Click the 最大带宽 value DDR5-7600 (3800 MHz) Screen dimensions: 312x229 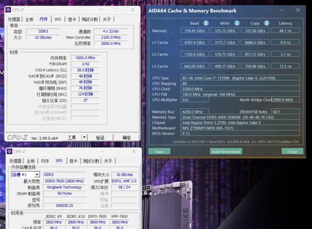pyautogui.click(x=64, y=181)
